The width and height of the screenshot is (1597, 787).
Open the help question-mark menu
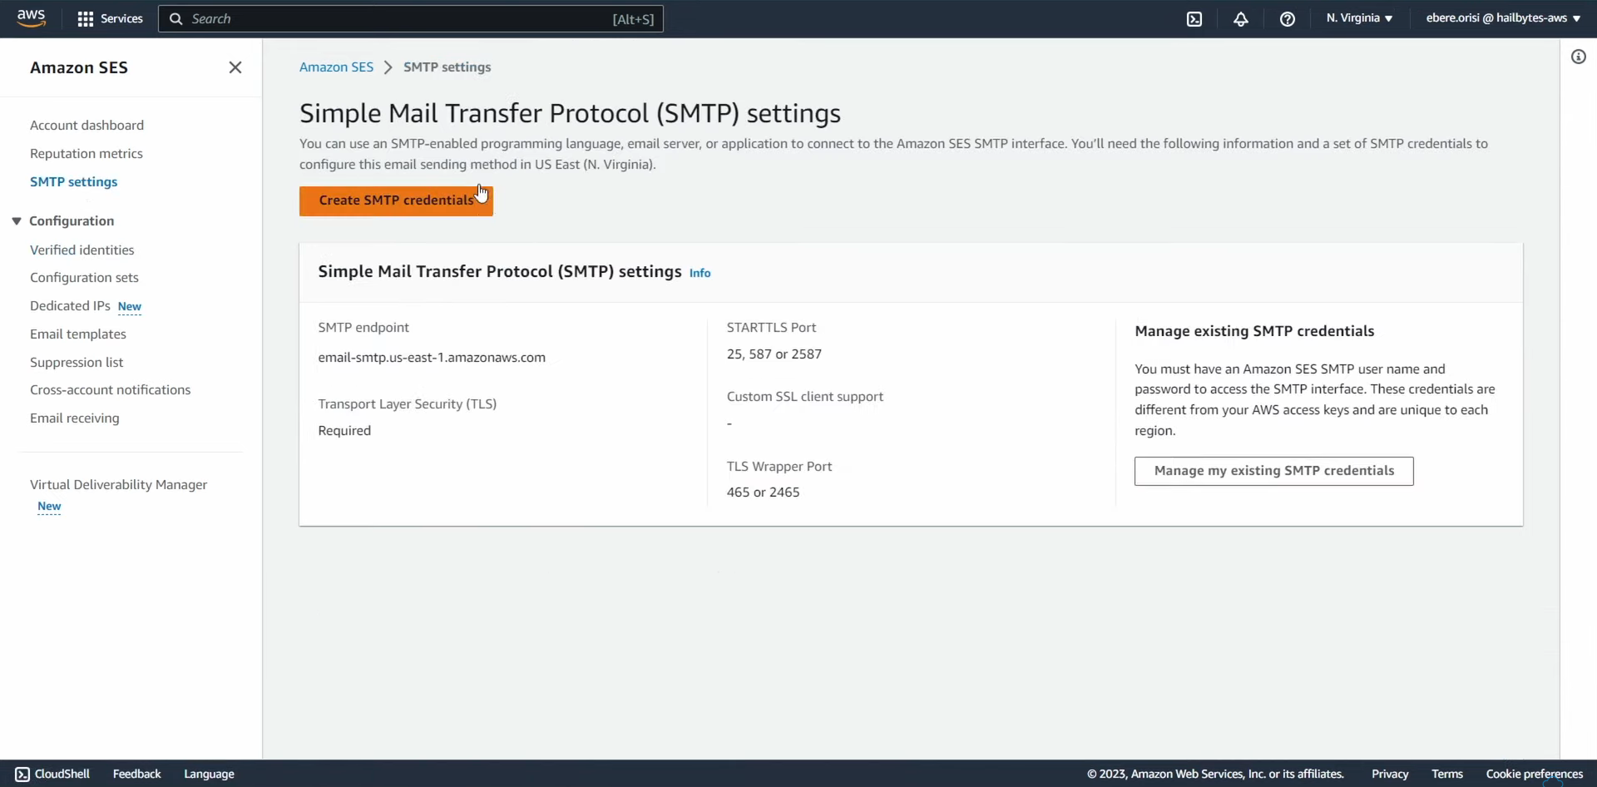click(1288, 19)
